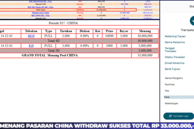Click 0.00% discount in 6819 row
Viewport: 194px width, 129px height.
pos(84,36)
